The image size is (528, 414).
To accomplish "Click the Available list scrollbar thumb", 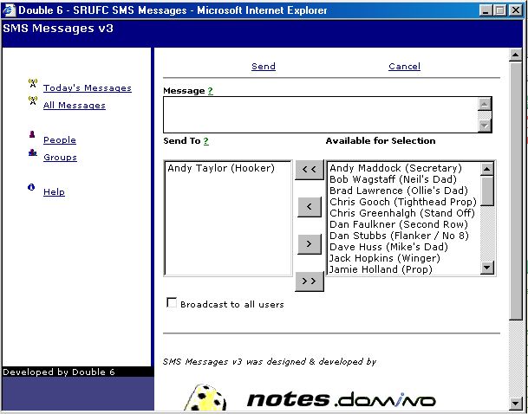I will click(487, 191).
